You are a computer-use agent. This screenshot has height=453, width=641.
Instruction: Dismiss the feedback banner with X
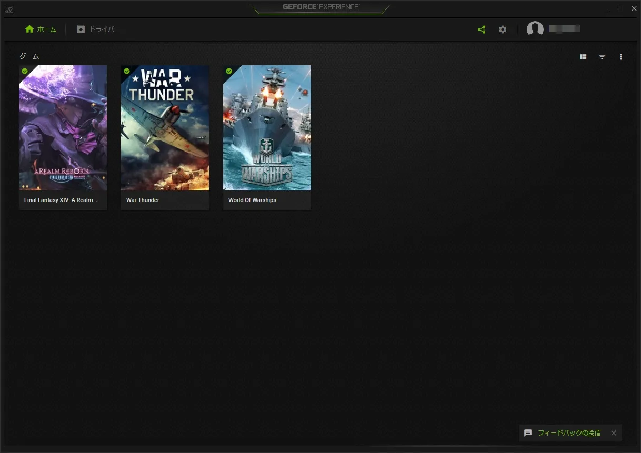coord(614,433)
